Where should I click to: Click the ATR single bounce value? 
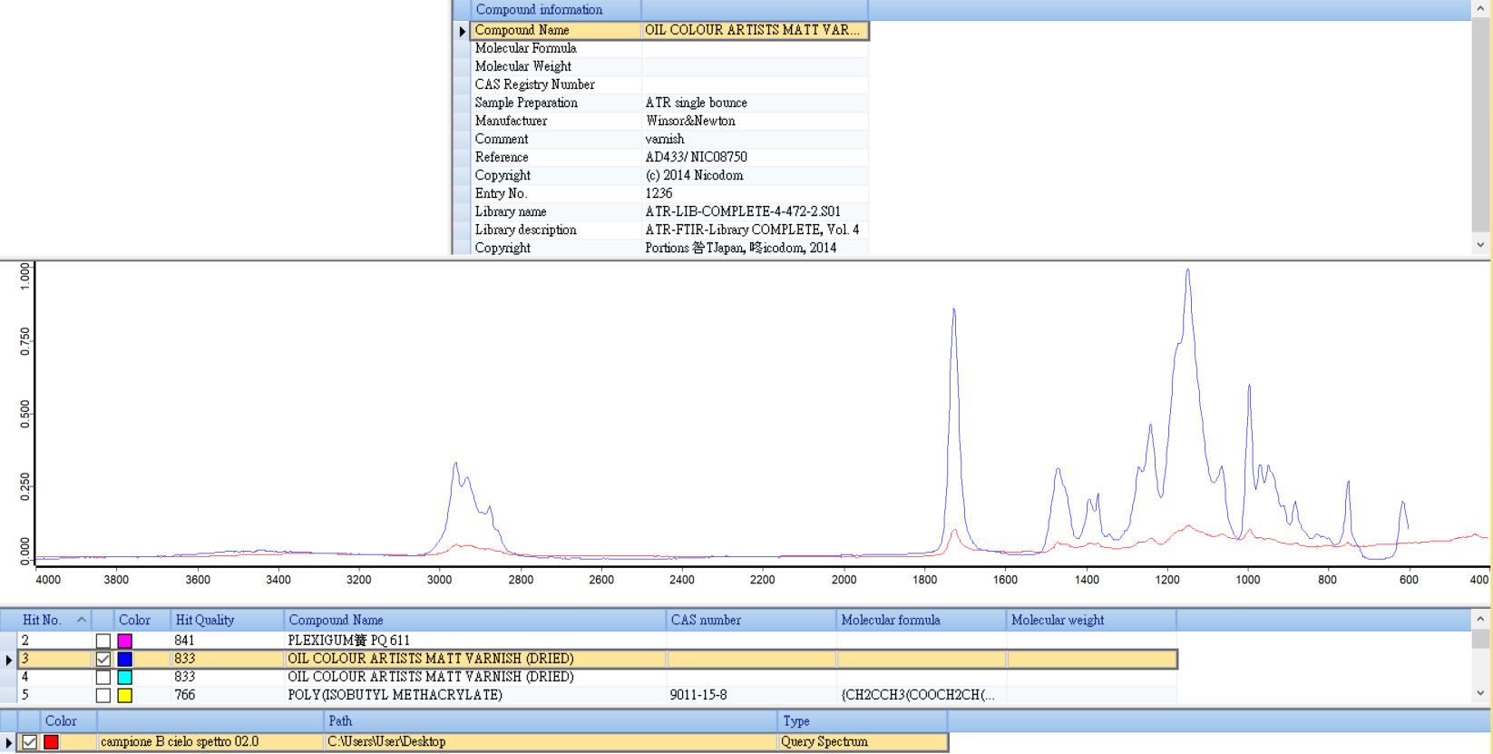coord(697,103)
